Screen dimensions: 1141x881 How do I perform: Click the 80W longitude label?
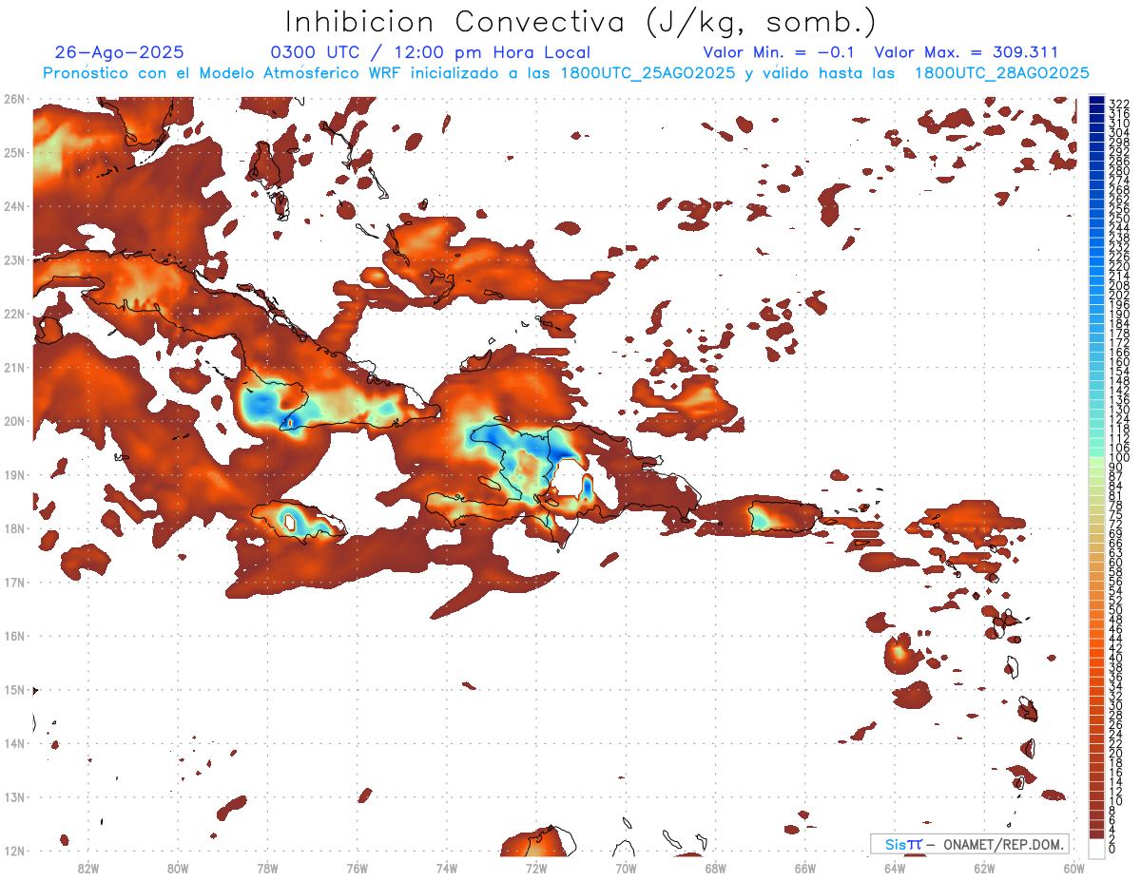coord(178,868)
